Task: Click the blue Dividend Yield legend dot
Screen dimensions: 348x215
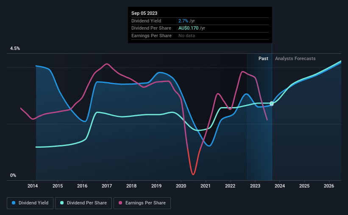Action: 14,203
